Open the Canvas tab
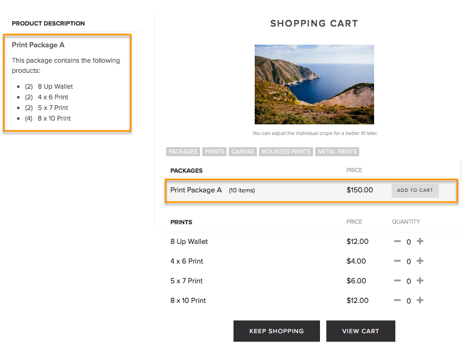Screen dimensions: 476x355 point(243,151)
